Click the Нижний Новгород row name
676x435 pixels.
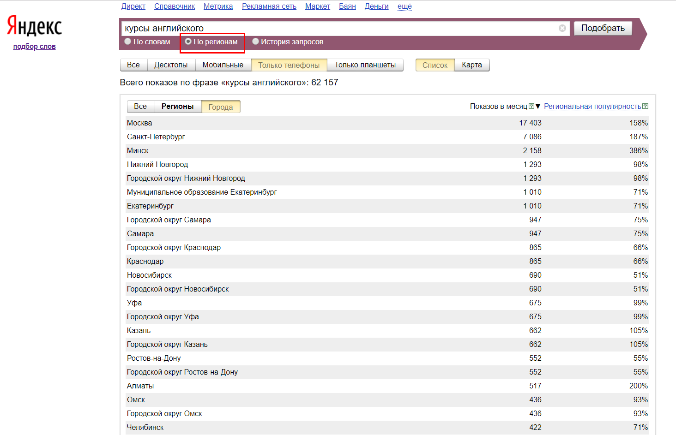(x=157, y=164)
